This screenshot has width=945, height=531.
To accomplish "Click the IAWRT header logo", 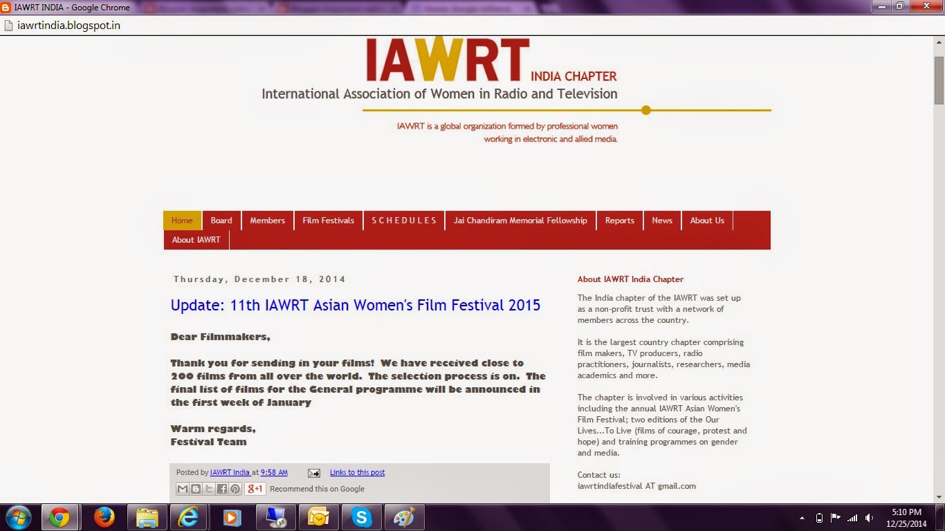I will [x=448, y=61].
